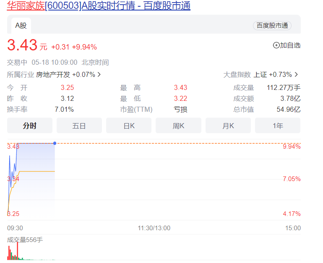Click the 15:00 time axis label
This screenshot has width=323, height=263.
click(x=293, y=228)
